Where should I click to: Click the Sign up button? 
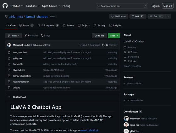tap(168, 6)
